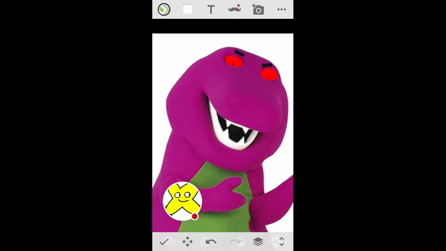Viewport: 446px width, 251px height.
Task: Add a photo with the camera icon
Action: (258, 9)
